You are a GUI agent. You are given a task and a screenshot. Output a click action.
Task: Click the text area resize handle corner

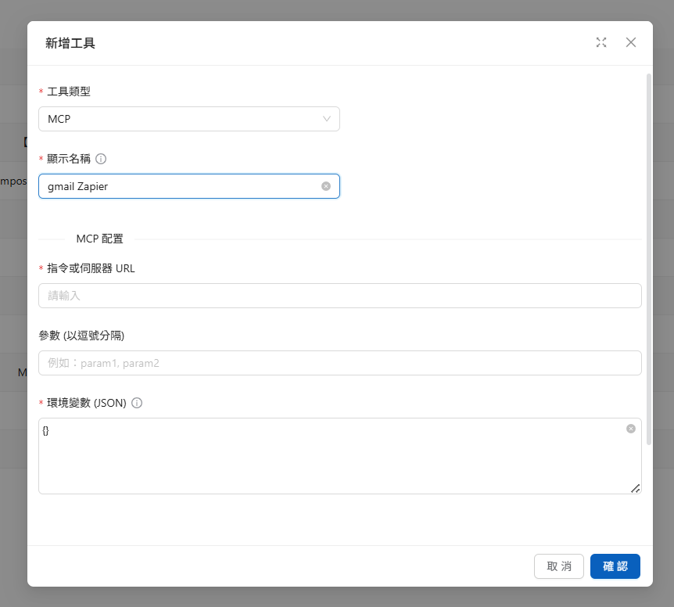coord(636,488)
